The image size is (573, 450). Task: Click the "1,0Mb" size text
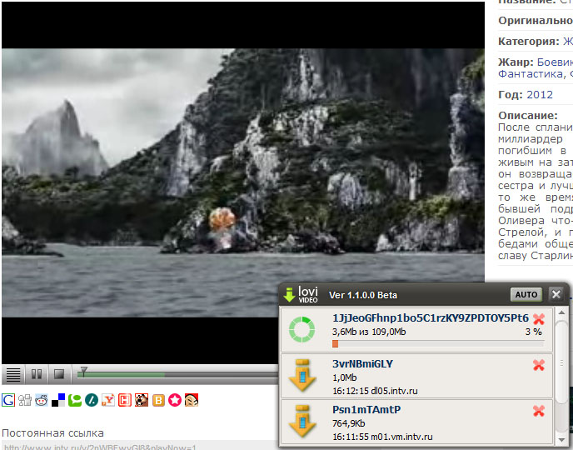(344, 377)
